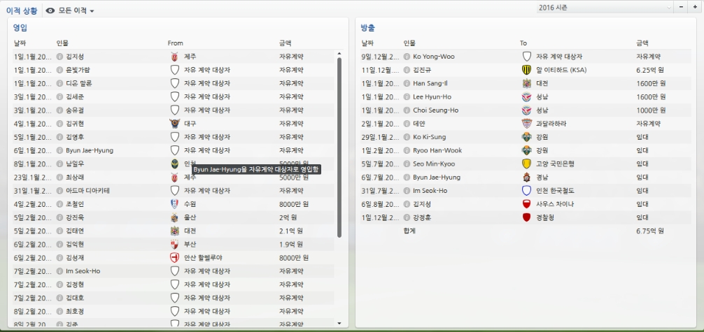Viewport: 704px width, 332px height.
Task: Click the 제주 club badge in the first row
Action: (x=174, y=57)
